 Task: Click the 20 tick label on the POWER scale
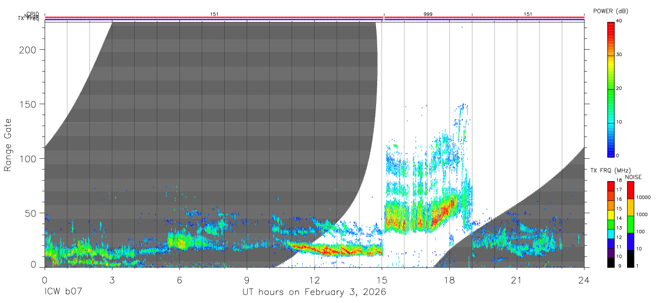tap(618, 89)
